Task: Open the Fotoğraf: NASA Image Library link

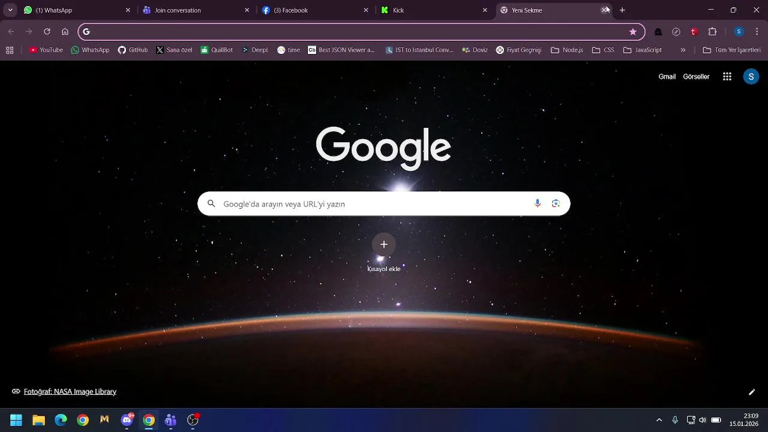Action: click(x=70, y=392)
